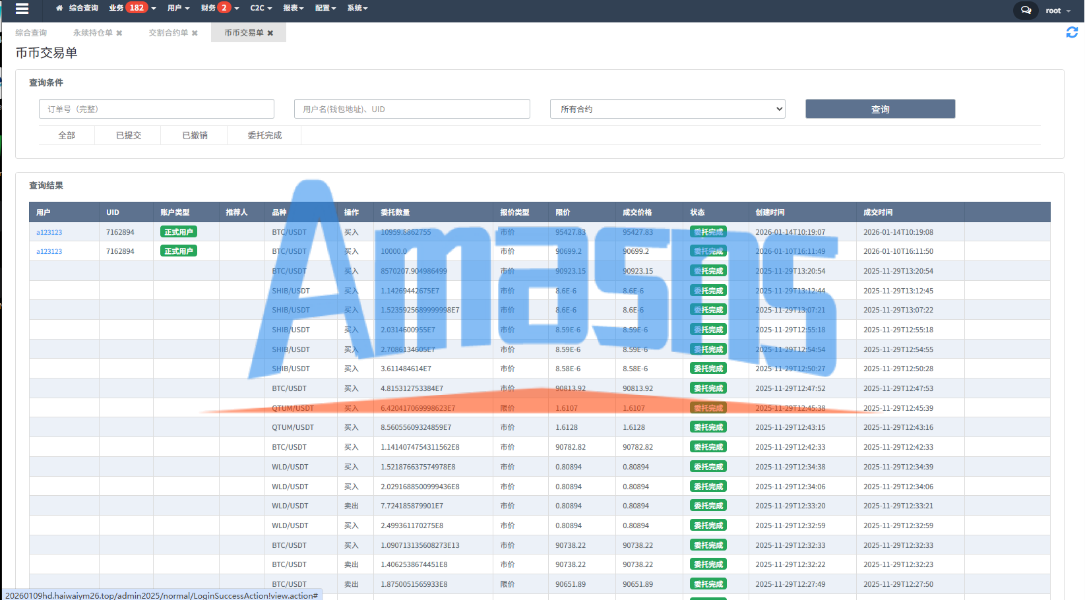Switch to the 交割合约单 tab
The height and width of the screenshot is (600, 1085).
click(x=168, y=33)
